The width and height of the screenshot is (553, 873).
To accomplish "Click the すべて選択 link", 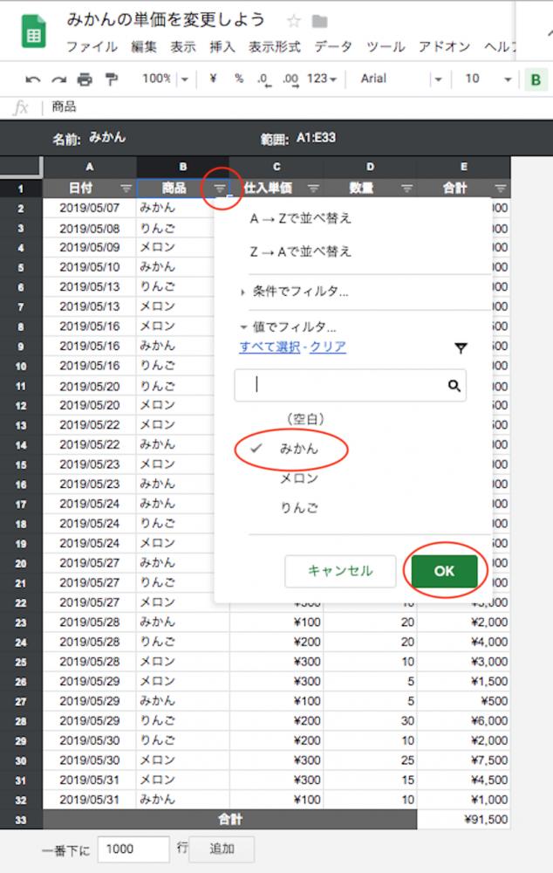I will pyautogui.click(x=270, y=347).
